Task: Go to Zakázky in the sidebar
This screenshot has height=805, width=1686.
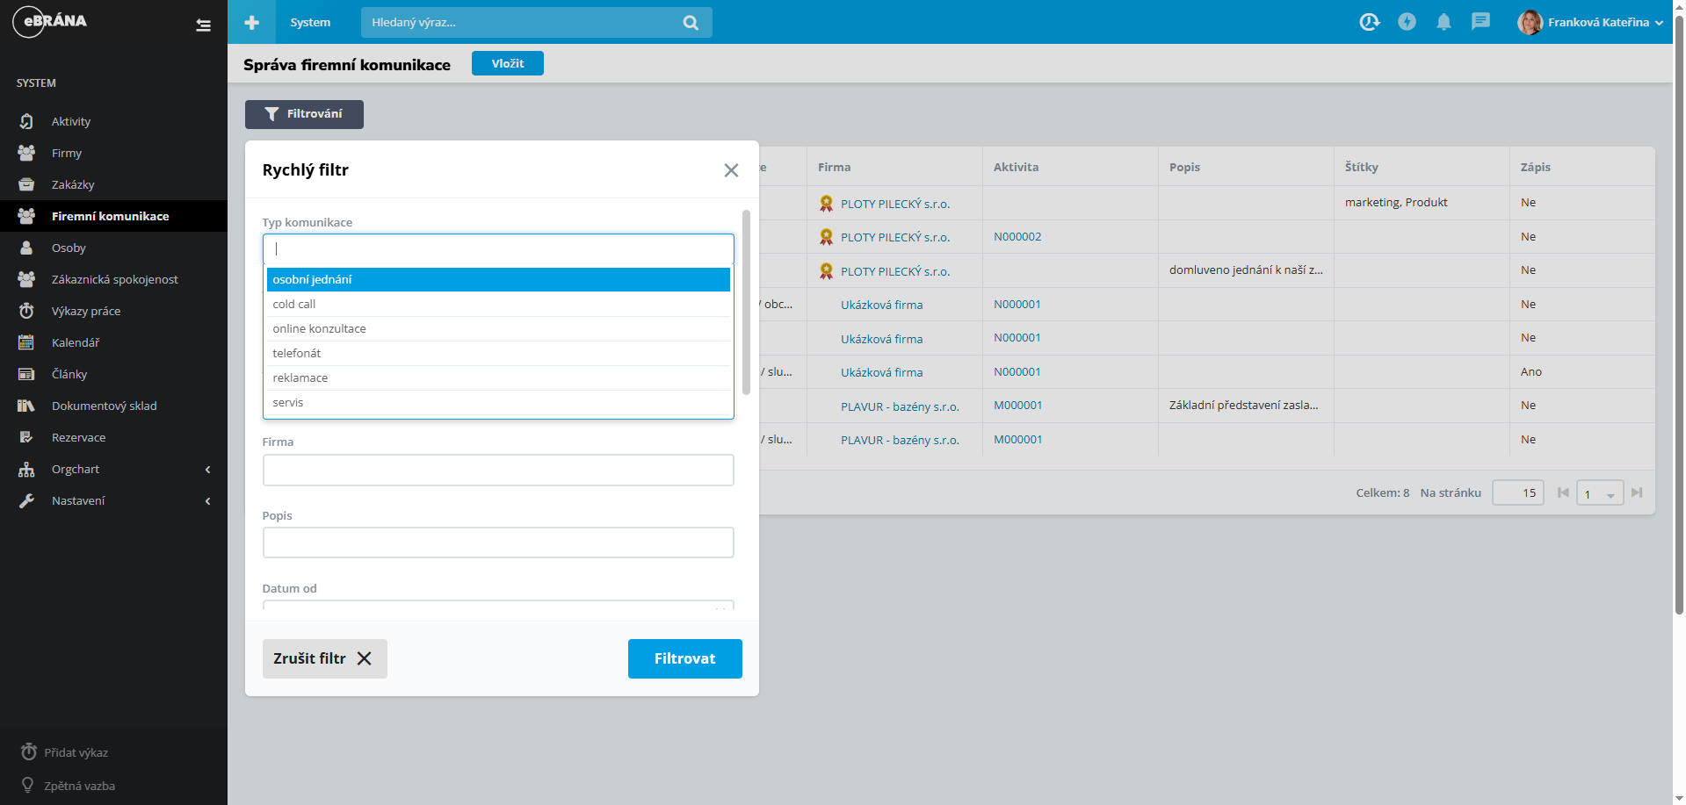Action: pyautogui.click(x=73, y=185)
